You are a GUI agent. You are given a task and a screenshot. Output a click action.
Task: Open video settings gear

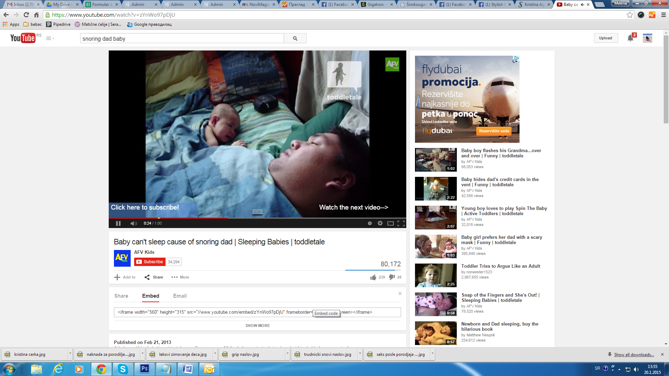(380, 224)
